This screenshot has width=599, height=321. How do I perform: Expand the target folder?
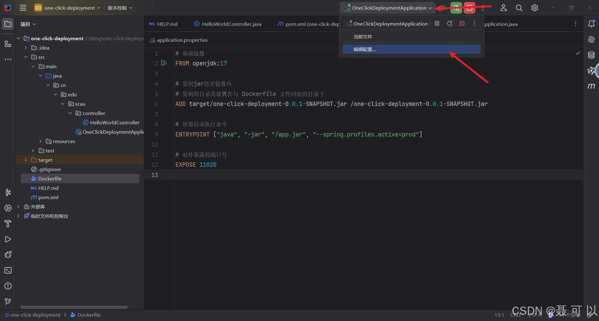click(x=26, y=160)
